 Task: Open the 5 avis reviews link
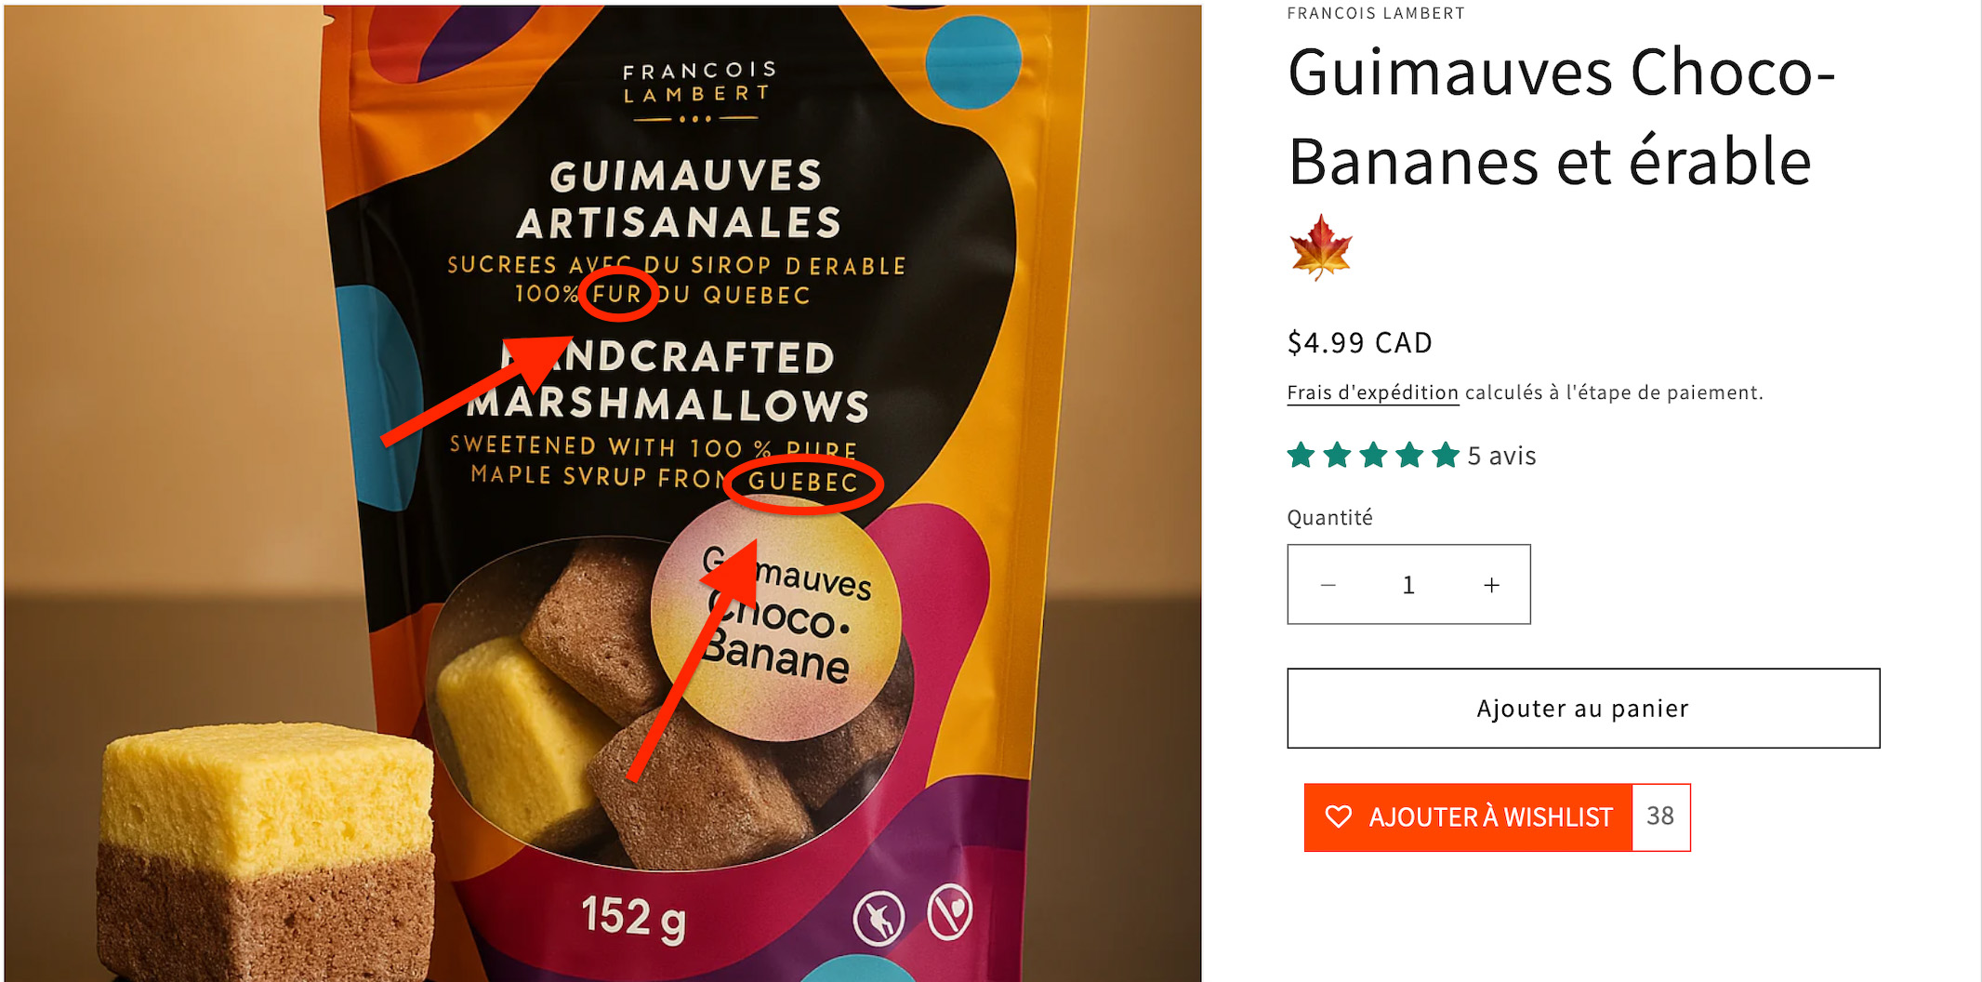point(1501,456)
